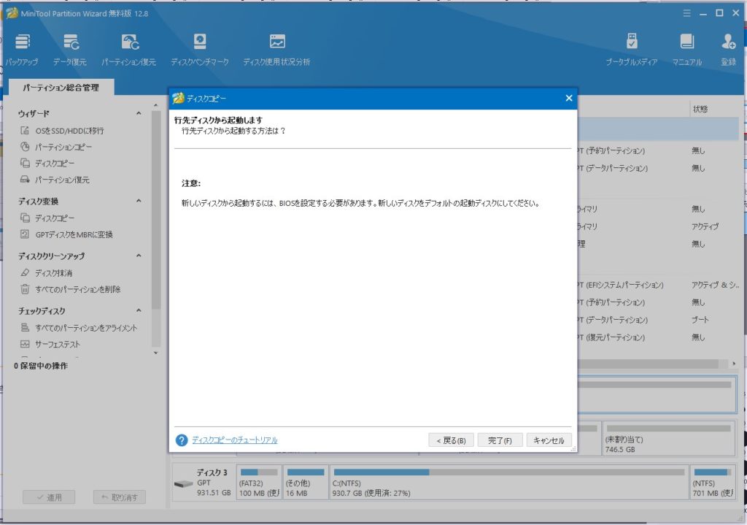This screenshot has width=747, height=525.
Task: Collapse the ディスク変換 section
Action: (x=139, y=202)
